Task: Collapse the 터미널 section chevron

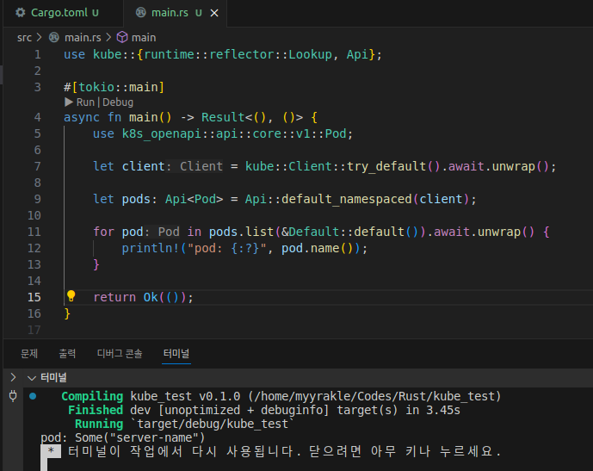Action: (32, 377)
